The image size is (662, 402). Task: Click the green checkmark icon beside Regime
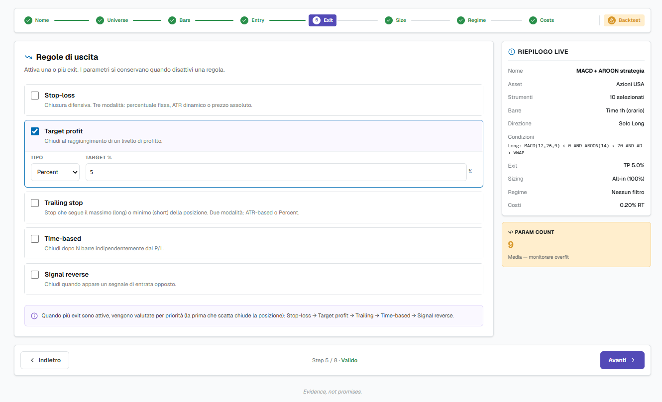point(461,20)
